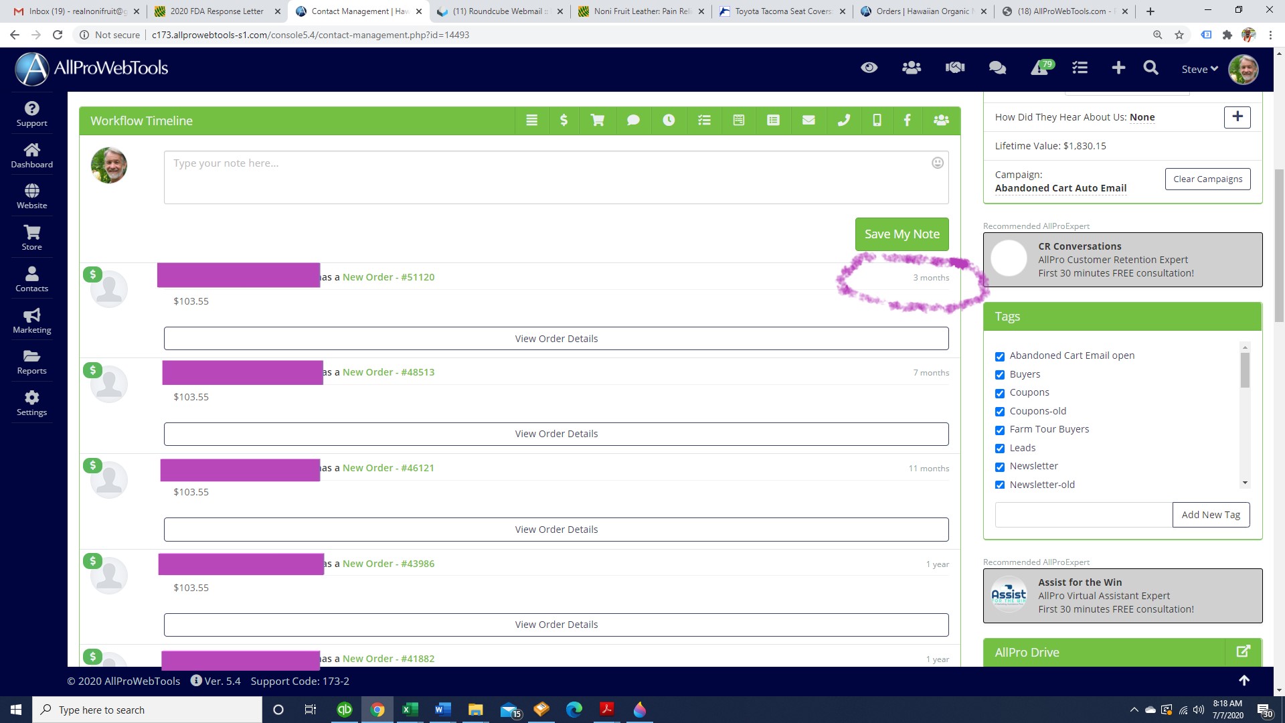1285x723 pixels.
Task: Open Contacts in the sidebar
Action: tap(31, 279)
